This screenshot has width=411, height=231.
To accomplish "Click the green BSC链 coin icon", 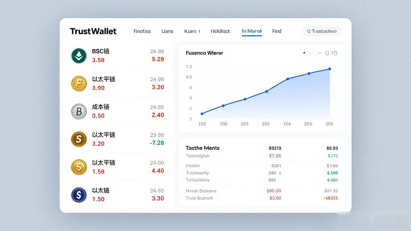I will [x=79, y=56].
